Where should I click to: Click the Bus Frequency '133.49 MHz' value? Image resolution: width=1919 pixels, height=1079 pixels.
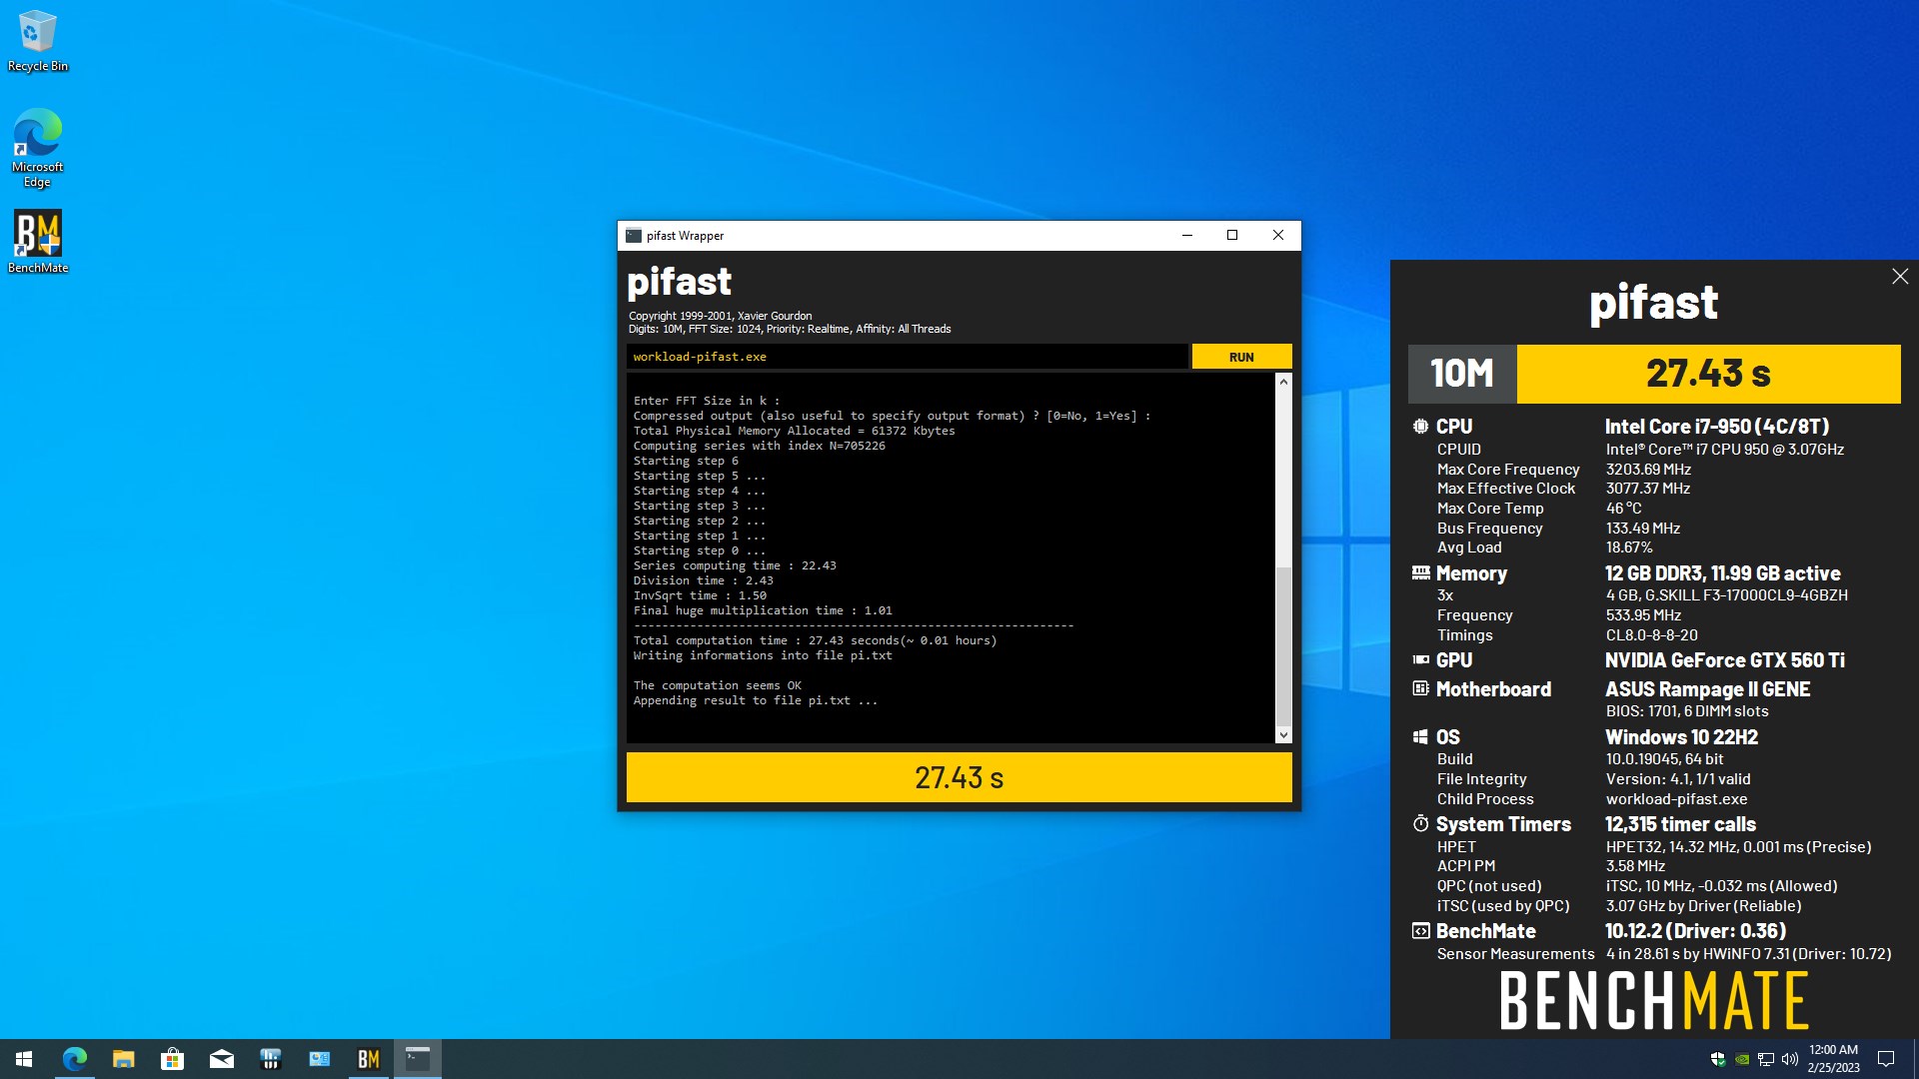click(x=1642, y=529)
